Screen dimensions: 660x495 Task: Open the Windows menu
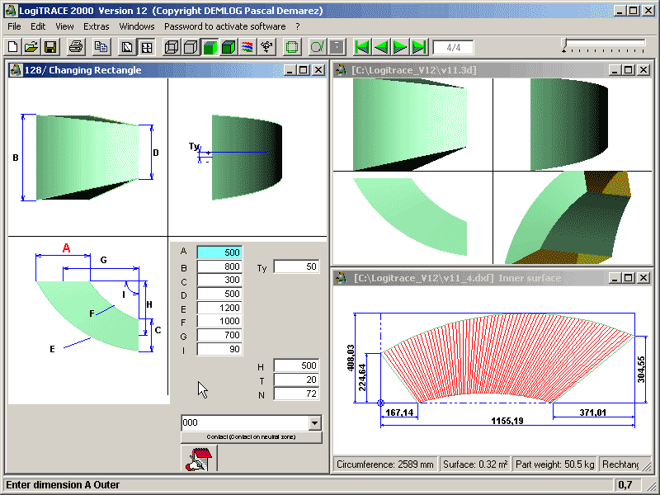[x=136, y=26]
